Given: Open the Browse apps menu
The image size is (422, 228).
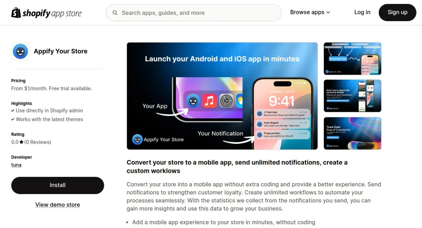Looking at the screenshot, I should point(310,12).
